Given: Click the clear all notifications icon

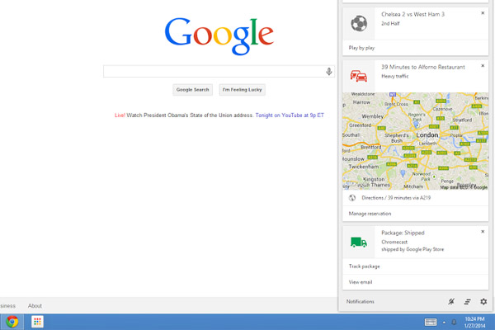Looking at the screenshot, I should (468, 302).
